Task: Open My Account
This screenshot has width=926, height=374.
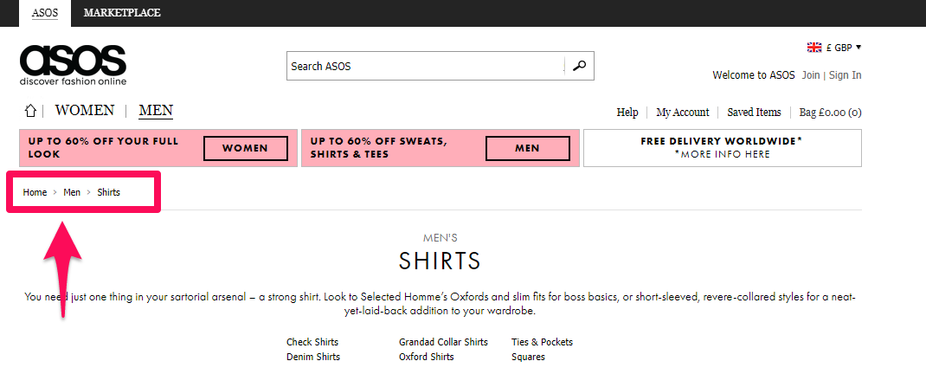Action: tap(683, 113)
